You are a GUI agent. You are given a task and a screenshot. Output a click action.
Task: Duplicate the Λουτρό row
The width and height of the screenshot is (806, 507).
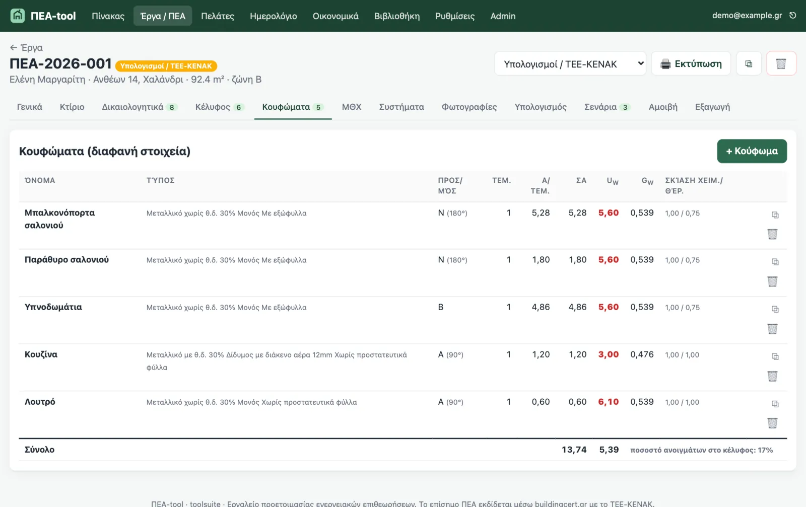click(775, 404)
